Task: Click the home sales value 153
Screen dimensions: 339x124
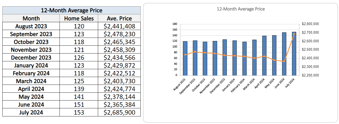Action: 79,112
